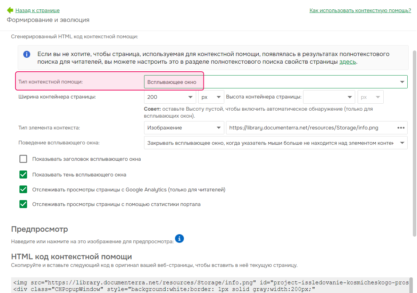
Task: Open image file picker via the ellipsis icon
Action: click(x=401, y=128)
